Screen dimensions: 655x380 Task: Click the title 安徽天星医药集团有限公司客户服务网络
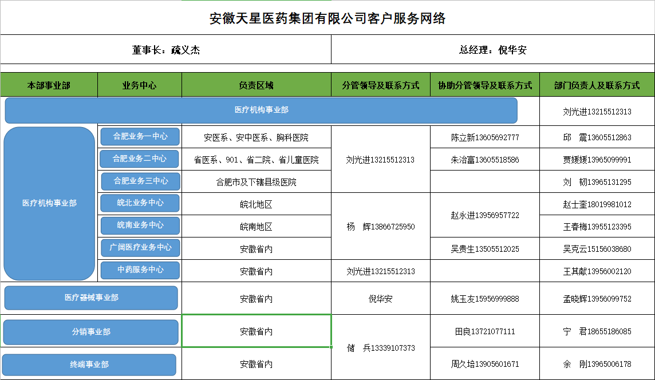pyautogui.click(x=327, y=18)
